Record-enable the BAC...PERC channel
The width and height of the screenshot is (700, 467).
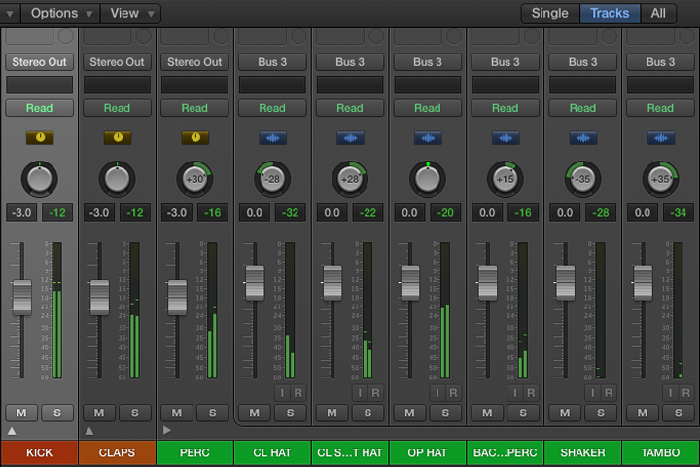(x=531, y=393)
